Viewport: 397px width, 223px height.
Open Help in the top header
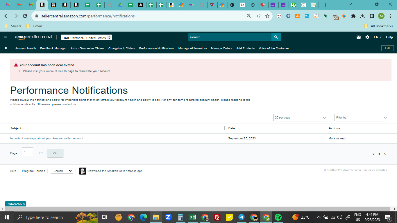(x=389, y=37)
